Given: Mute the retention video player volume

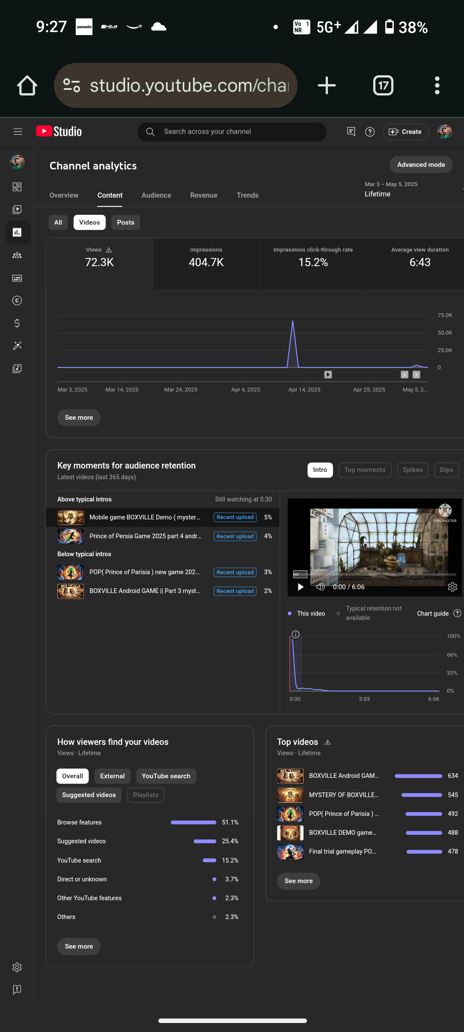Looking at the screenshot, I should 321,587.
